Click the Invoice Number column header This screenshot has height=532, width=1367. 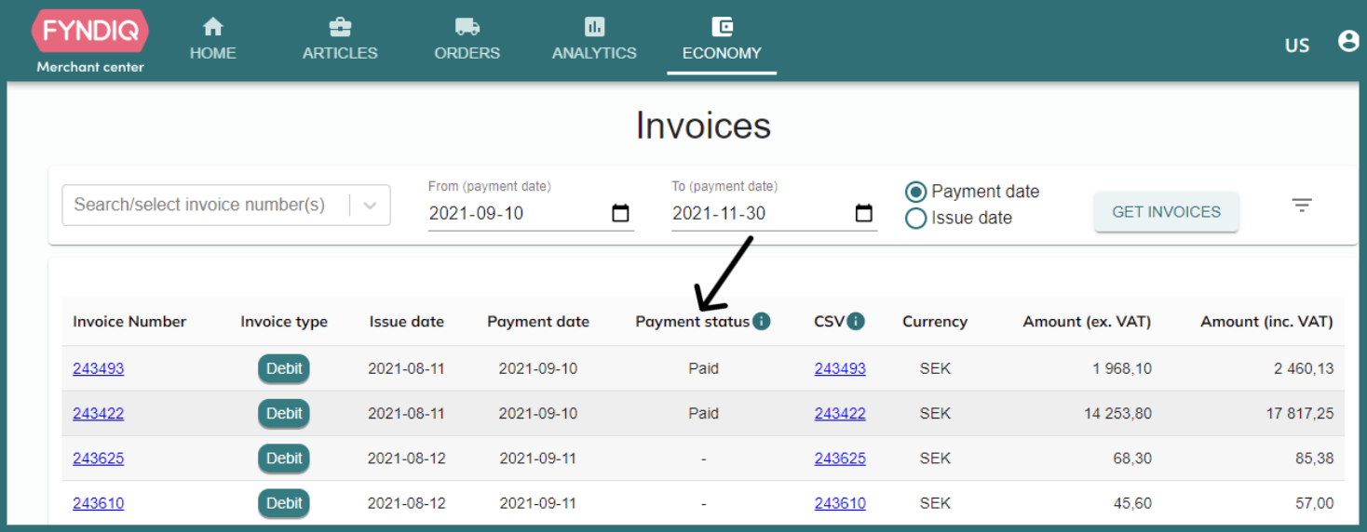pos(129,322)
